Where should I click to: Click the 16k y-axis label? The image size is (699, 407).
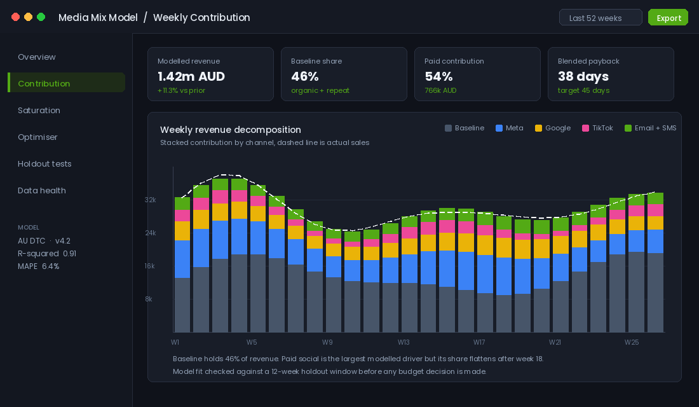pos(149,266)
